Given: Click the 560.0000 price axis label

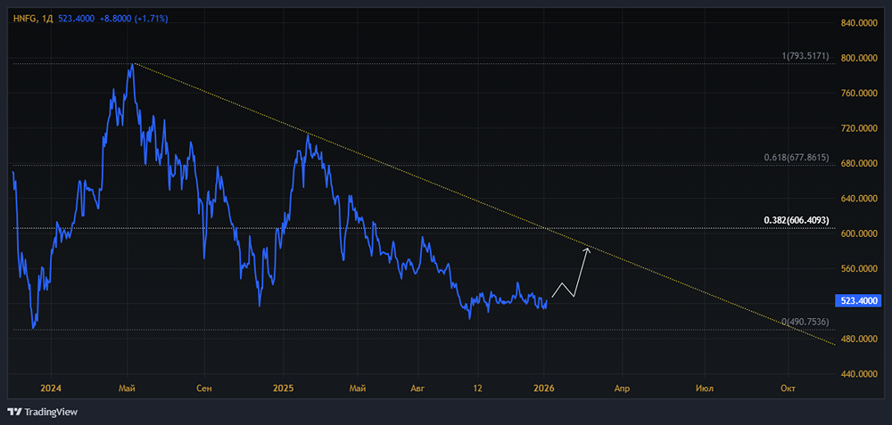Looking at the screenshot, I should point(859,269).
